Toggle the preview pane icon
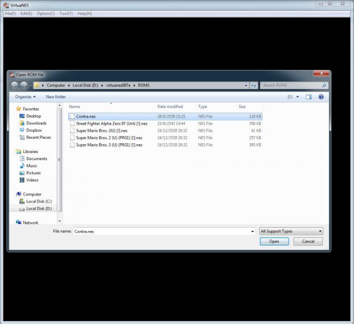The image size is (354, 324). (x=309, y=97)
